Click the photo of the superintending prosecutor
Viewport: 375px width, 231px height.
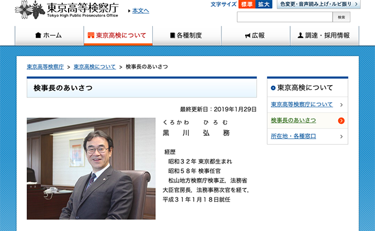pyautogui.click(x=91, y=169)
